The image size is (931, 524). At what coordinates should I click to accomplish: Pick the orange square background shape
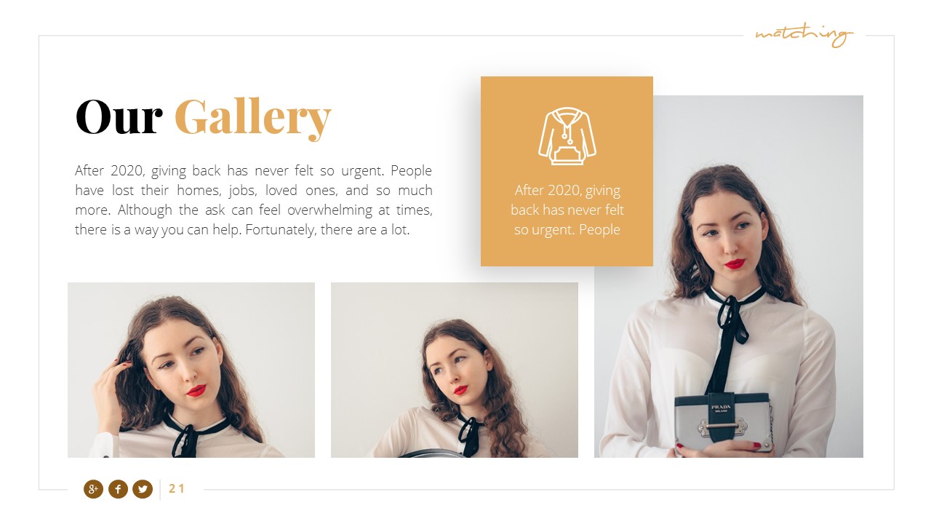click(x=567, y=171)
